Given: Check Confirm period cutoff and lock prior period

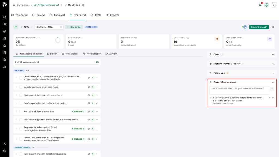Looking at the screenshot, I should coord(21,103).
